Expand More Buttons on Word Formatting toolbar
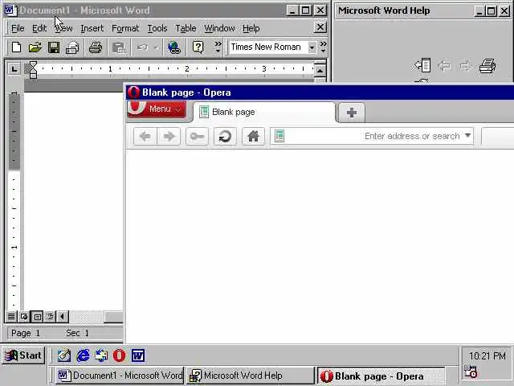This screenshot has width=514, height=386. coord(323,47)
